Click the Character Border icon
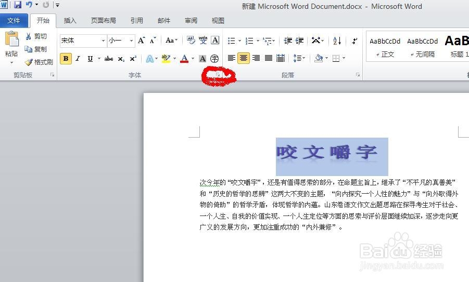469x282 pixels. pyautogui.click(x=215, y=40)
